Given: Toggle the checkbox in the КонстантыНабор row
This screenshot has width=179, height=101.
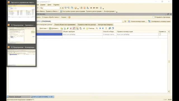Looking at the screenshot, I should (x=160, y=34).
